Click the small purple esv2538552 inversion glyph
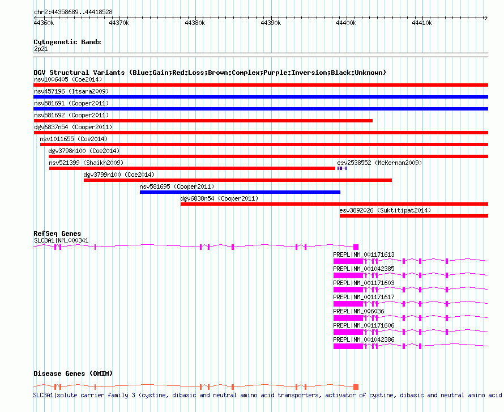 pos(342,168)
